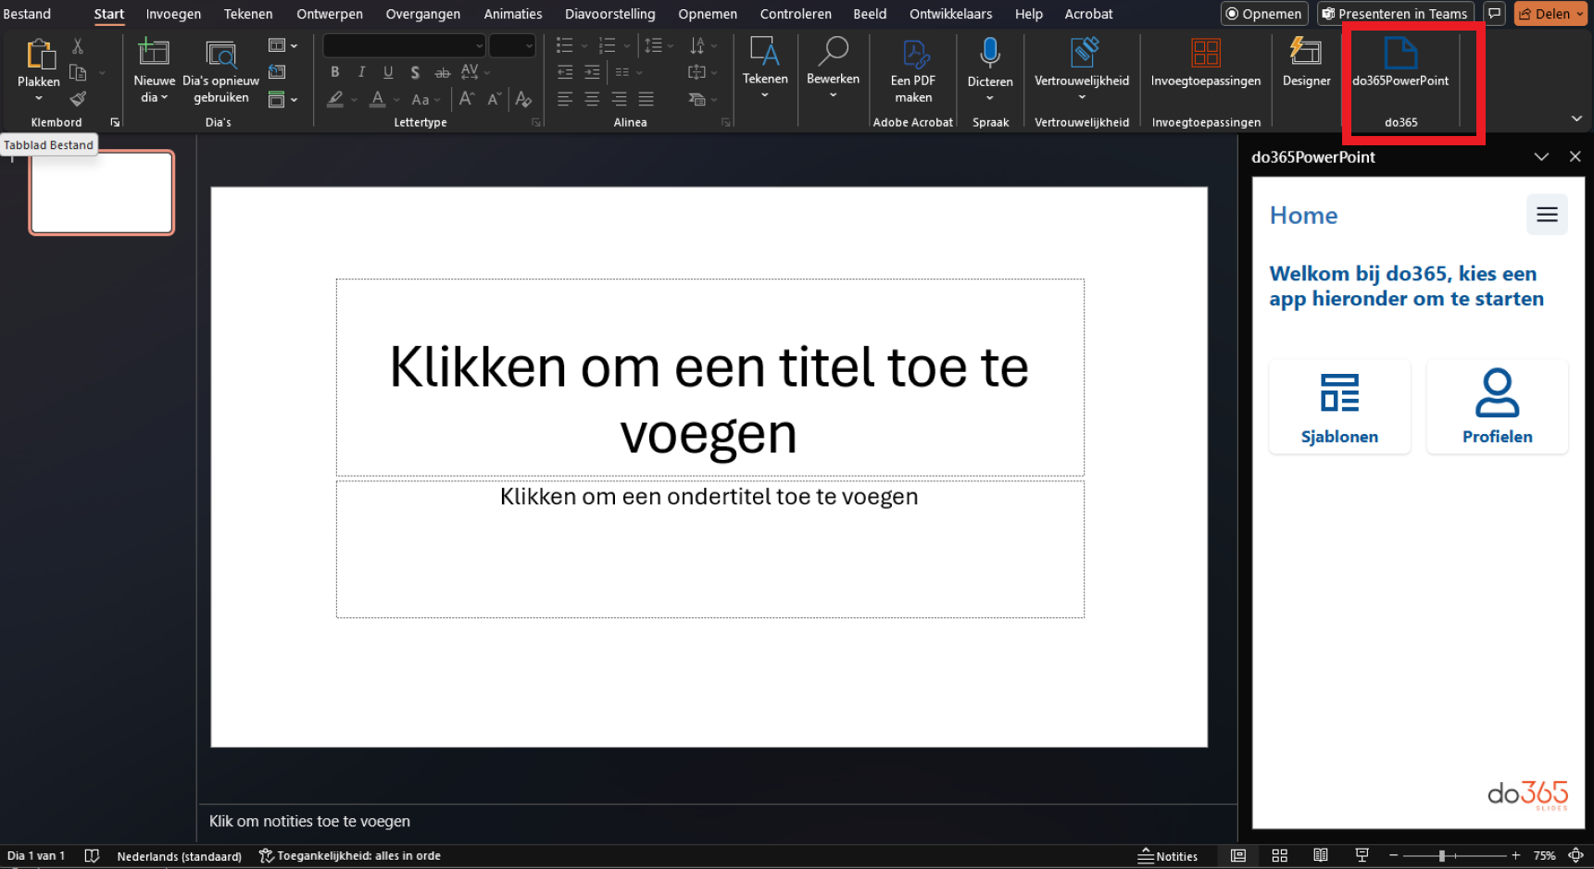Open Profielen in do365 panel
The image size is (1594, 869).
tap(1497, 406)
